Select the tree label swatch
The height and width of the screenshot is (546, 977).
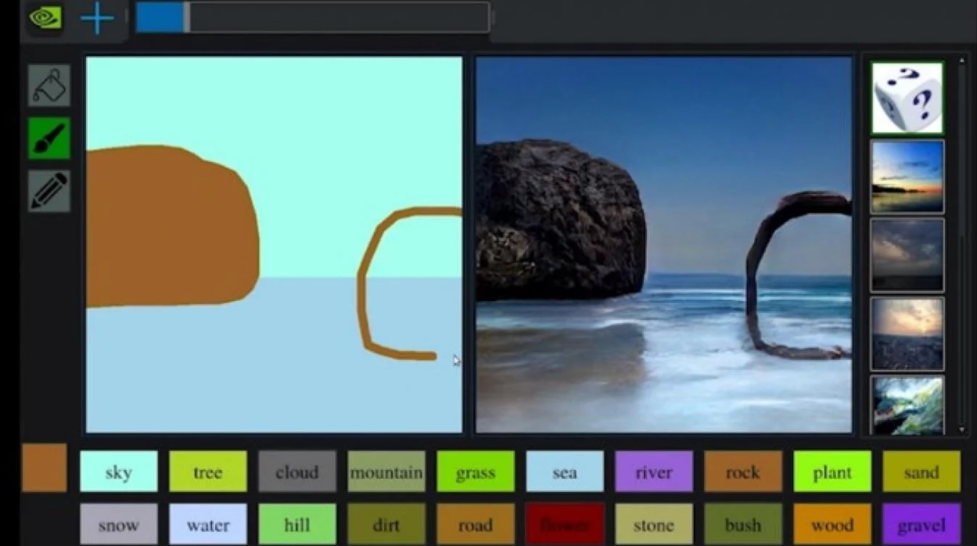tap(208, 472)
